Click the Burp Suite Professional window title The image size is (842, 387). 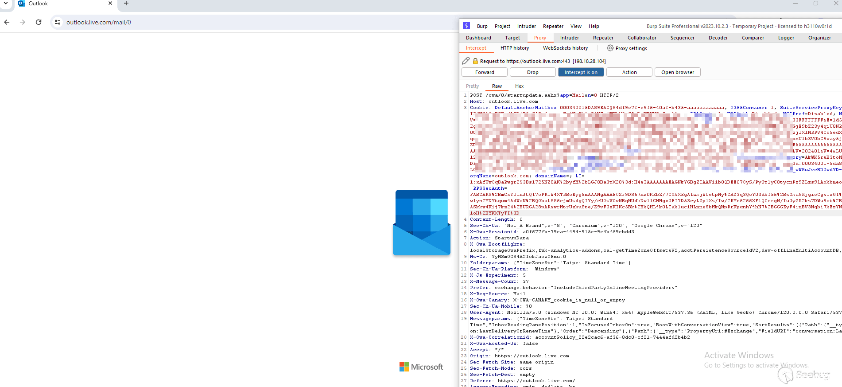[739, 26]
